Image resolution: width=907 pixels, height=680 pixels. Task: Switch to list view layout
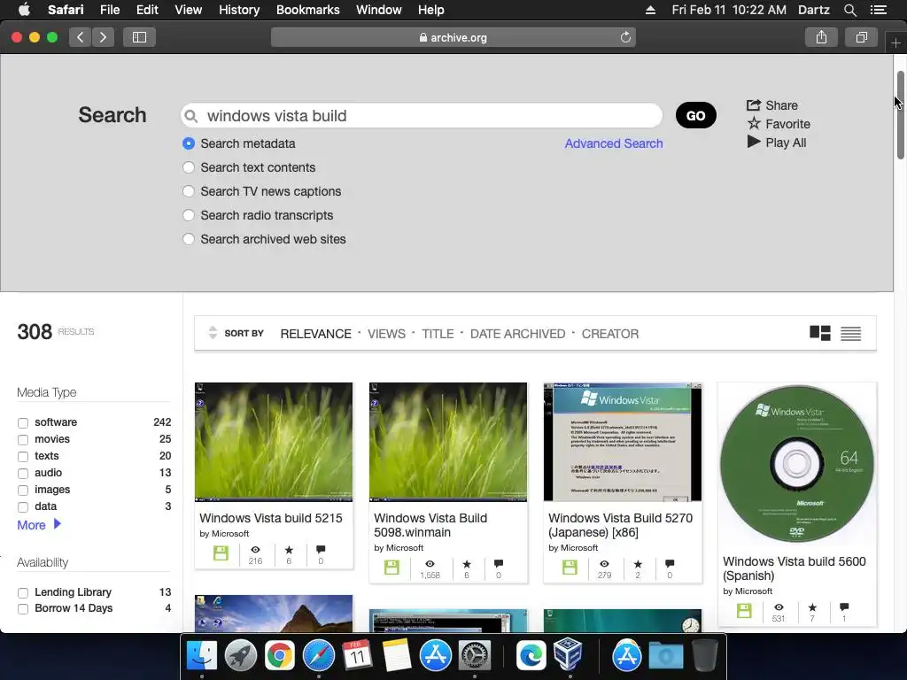[x=850, y=334]
